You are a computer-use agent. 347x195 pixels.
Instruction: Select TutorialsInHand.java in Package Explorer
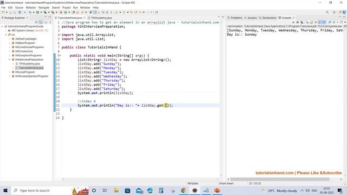coord(31,68)
